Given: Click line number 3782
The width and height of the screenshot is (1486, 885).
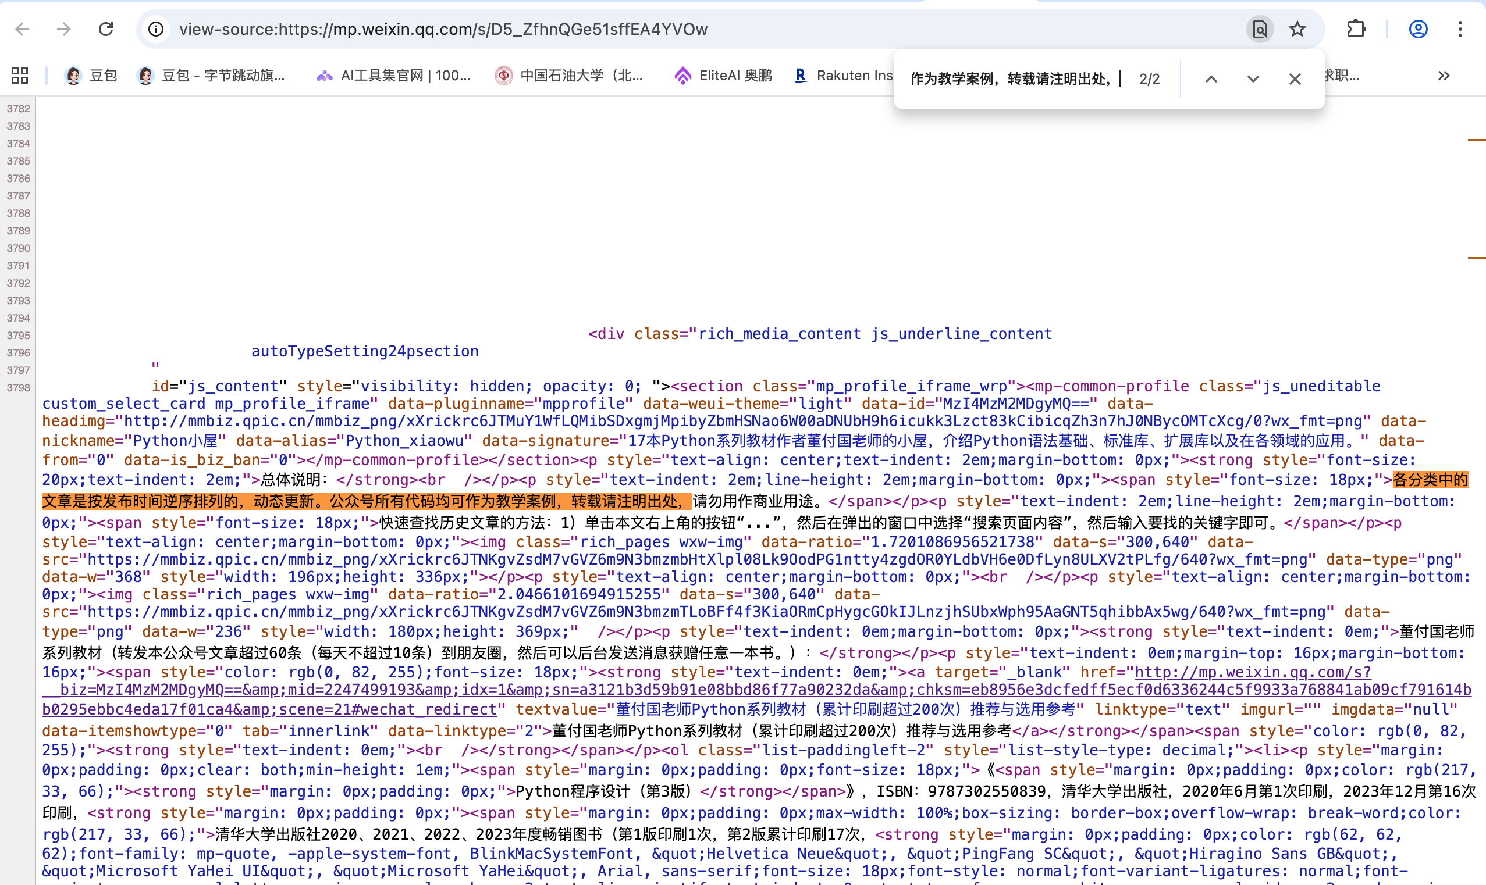Looking at the screenshot, I should (x=19, y=109).
